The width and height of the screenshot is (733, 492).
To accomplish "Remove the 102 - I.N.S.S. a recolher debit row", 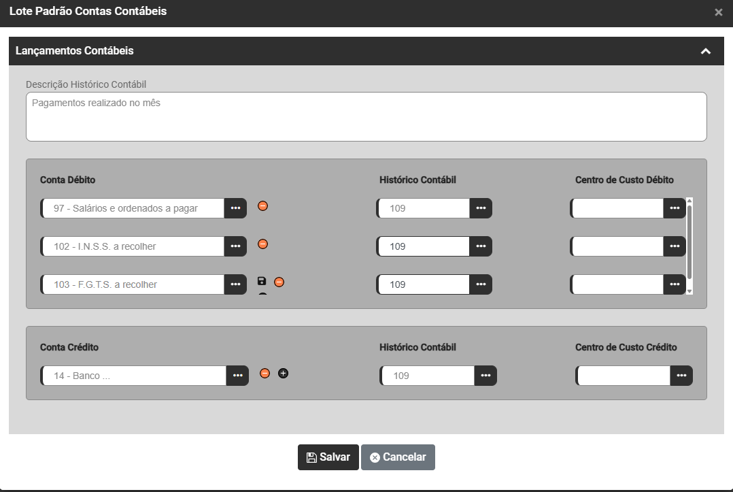I will pyautogui.click(x=262, y=244).
